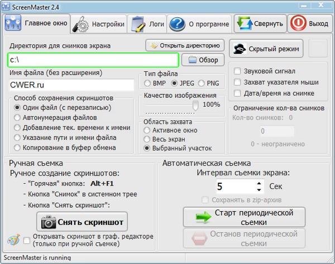
Task: Click the interval seconds field showing 5
Action: pos(236,187)
